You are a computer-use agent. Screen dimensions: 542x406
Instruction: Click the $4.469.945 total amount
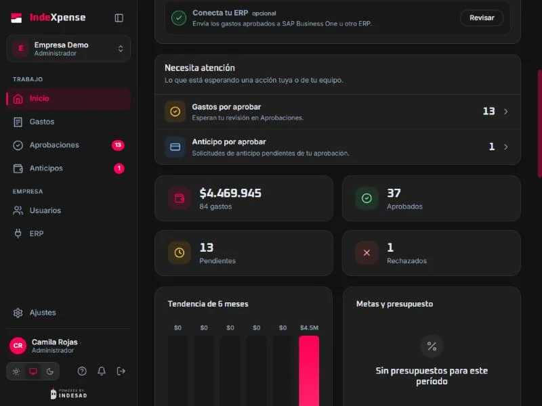tap(230, 194)
